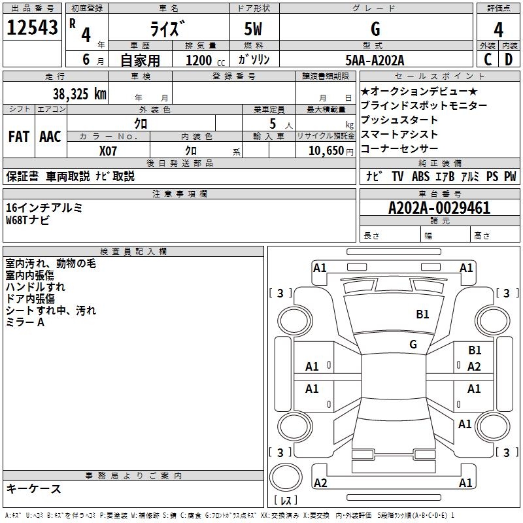Click inspector note ミラーA
The width and height of the screenshot is (523, 523).
(x=25, y=322)
